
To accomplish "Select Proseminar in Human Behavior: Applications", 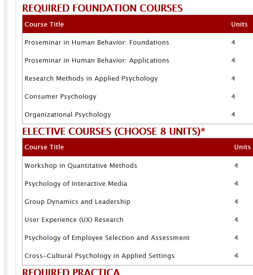I will (x=97, y=61).
